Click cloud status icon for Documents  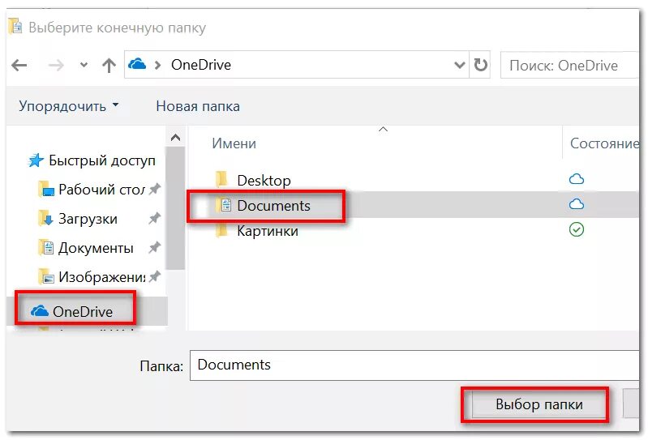(577, 204)
